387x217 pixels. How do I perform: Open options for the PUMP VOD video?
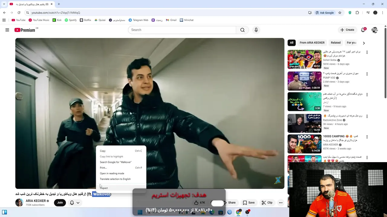click(x=367, y=74)
